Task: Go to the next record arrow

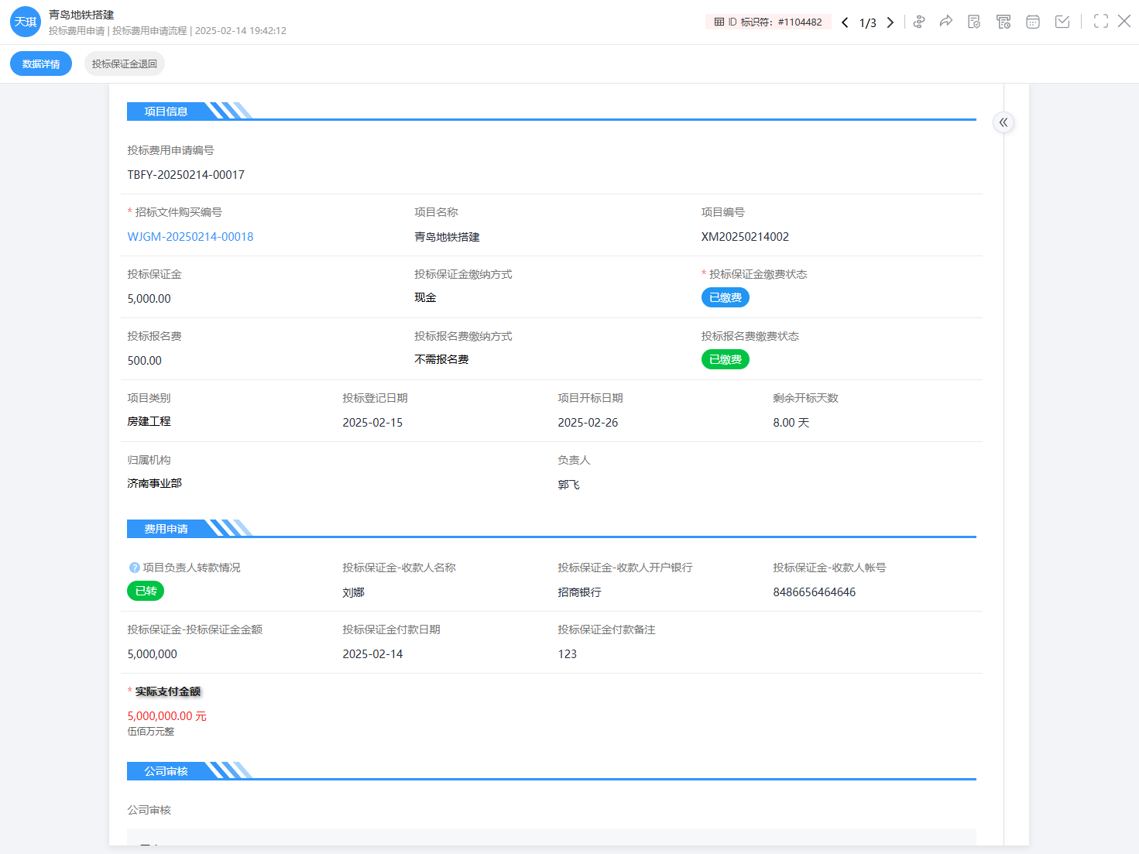Action: click(890, 22)
